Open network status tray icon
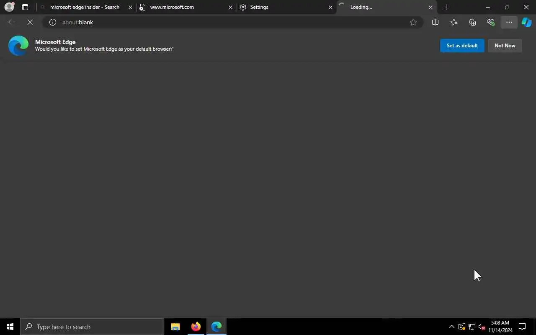536x335 pixels. click(x=472, y=327)
